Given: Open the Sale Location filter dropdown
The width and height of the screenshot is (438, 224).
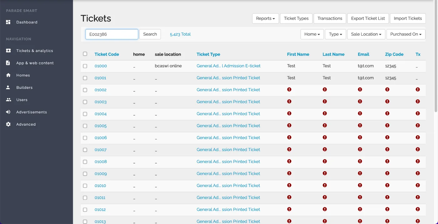Looking at the screenshot, I should (x=366, y=34).
